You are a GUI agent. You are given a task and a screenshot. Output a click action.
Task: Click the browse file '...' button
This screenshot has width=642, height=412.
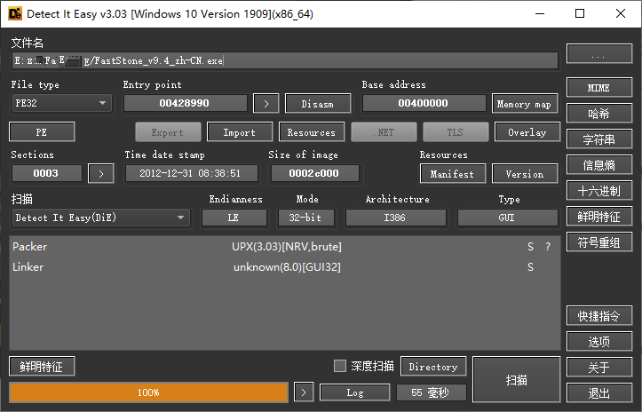pos(599,55)
